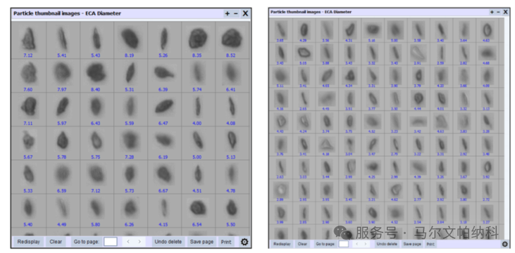Select particle thumbnail labeled 4.08
Screen dimensions: 515x253
[x=232, y=107]
